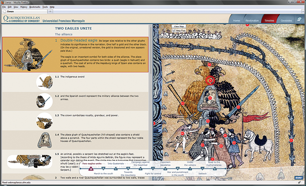
Task: Jump to timeline marker F Fight for control
Action: pos(153,169)
